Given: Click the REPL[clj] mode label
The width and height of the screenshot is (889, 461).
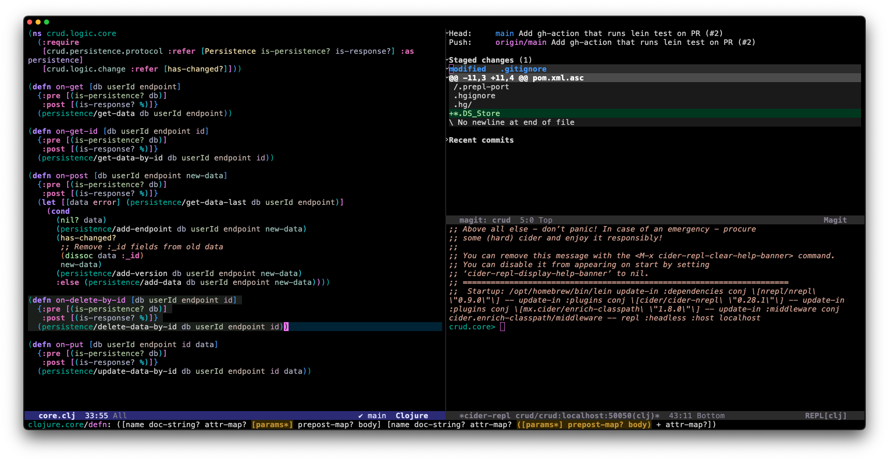Looking at the screenshot, I should [x=826, y=415].
